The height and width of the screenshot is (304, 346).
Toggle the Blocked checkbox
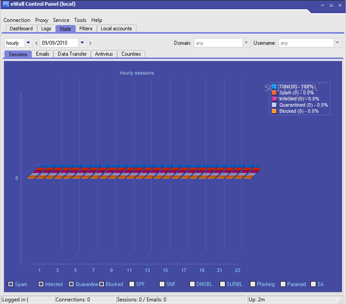click(101, 284)
